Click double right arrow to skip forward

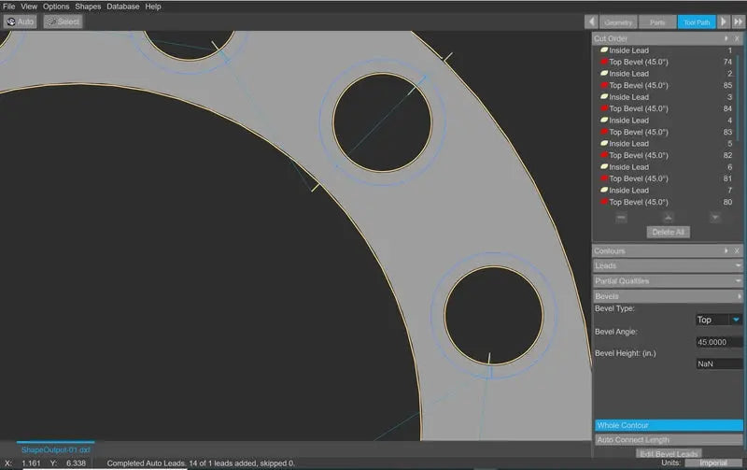click(x=739, y=21)
